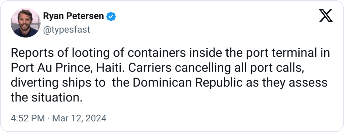344x132 pixels.
Task: Open Ryan Petersen's profile photo
Action: coord(25,23)
